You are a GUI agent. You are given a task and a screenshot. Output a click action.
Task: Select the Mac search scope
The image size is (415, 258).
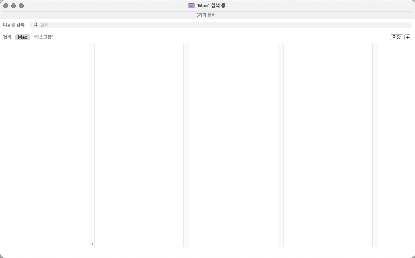(23, 37)
